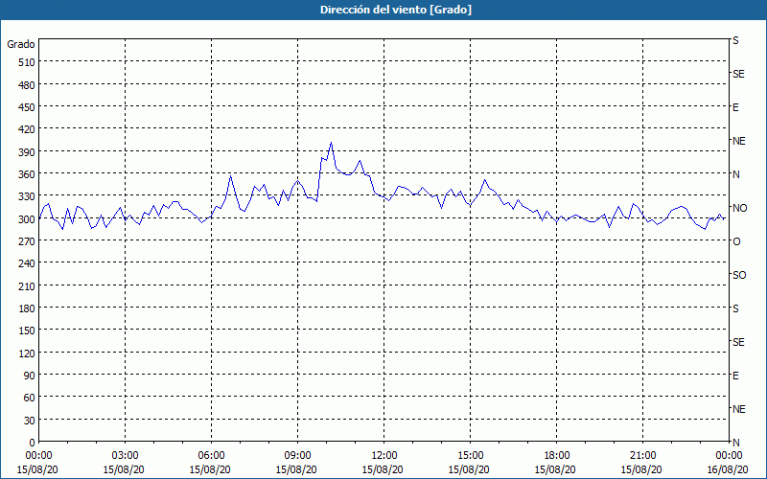Screen dimensions: 767x479
Task: Click the SO compass label on right axis
Action: point(739,275)
